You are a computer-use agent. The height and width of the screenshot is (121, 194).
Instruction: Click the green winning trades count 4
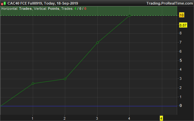click(75, 9)
